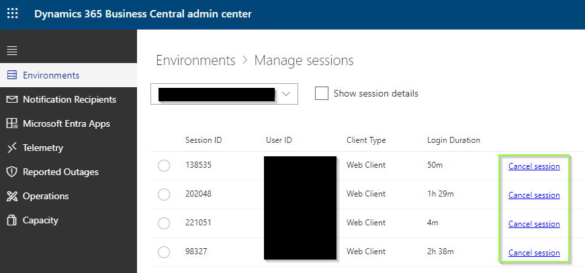Open the app launcher waffle icon
Image resolution: width=585 pixels, height=273 pixels.
(13, 14)
